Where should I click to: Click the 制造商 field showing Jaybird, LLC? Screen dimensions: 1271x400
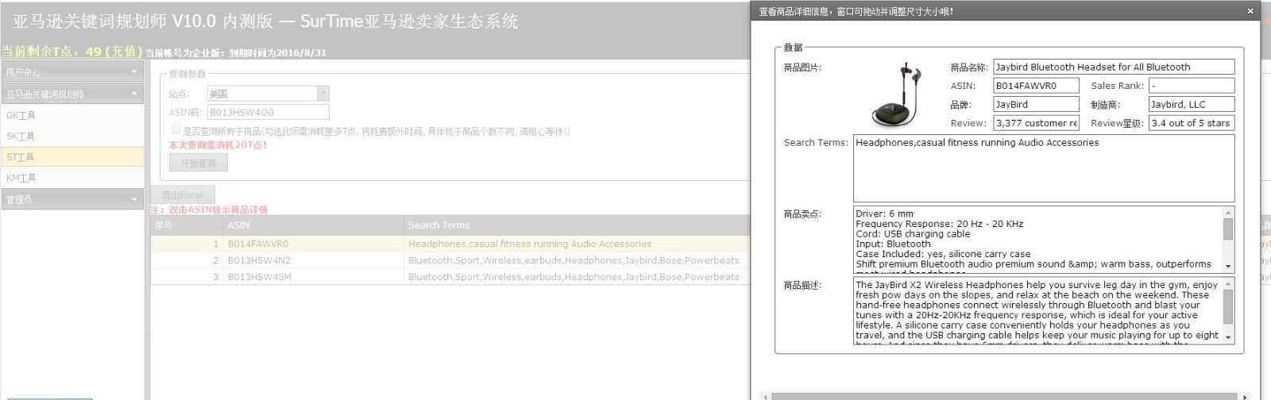pyautogui.click(x=1192, y=104)
